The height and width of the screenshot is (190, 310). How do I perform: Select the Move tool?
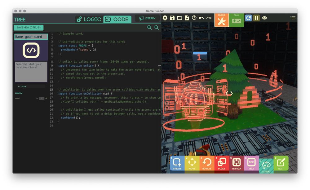tap(192, 164)
